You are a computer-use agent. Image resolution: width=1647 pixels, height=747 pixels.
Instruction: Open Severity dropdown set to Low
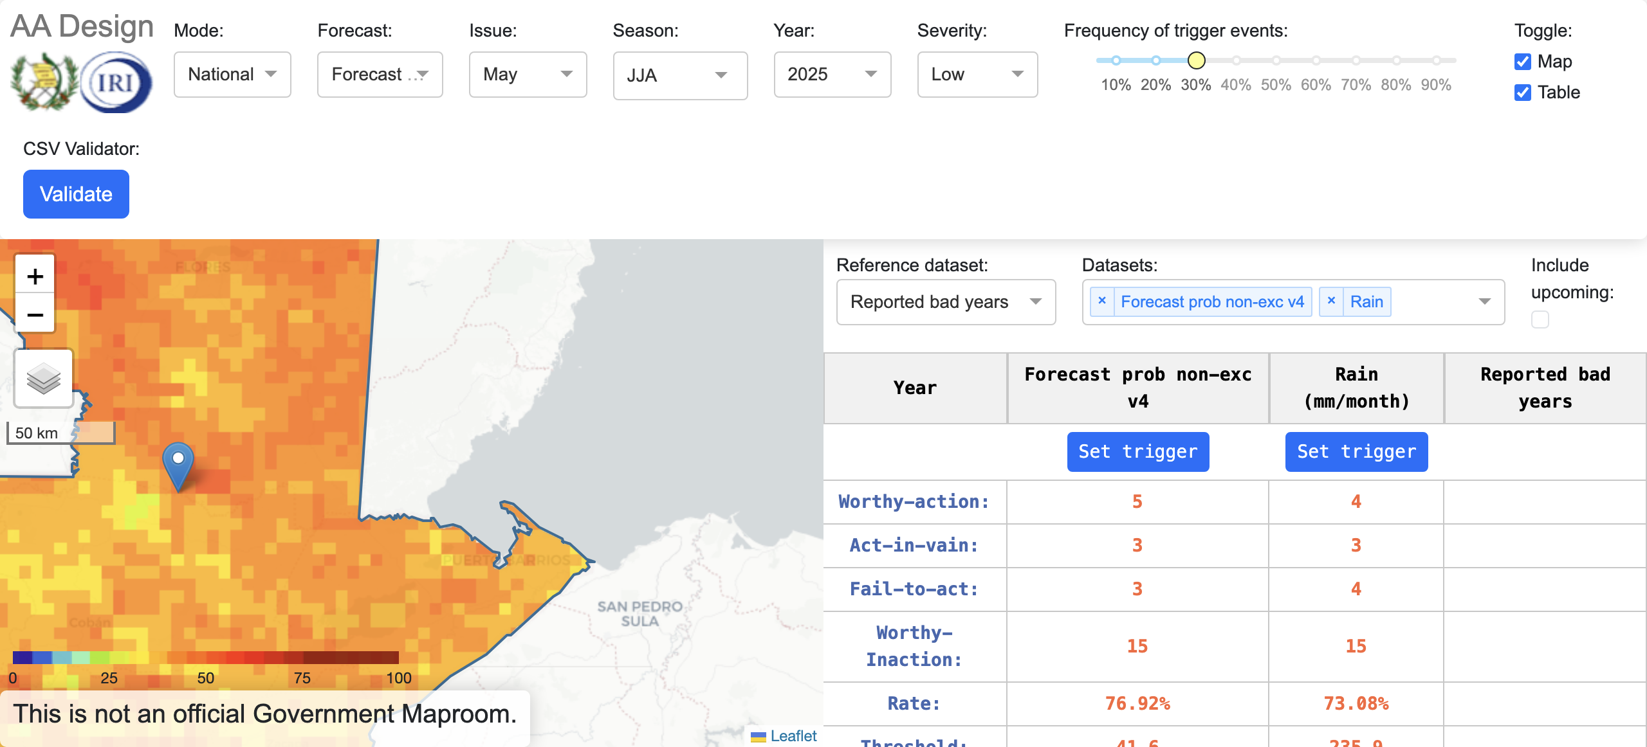click(x=977, y=75)
